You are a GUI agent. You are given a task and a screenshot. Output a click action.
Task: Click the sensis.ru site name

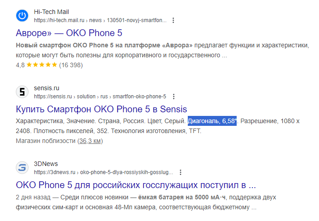[47, 88]
